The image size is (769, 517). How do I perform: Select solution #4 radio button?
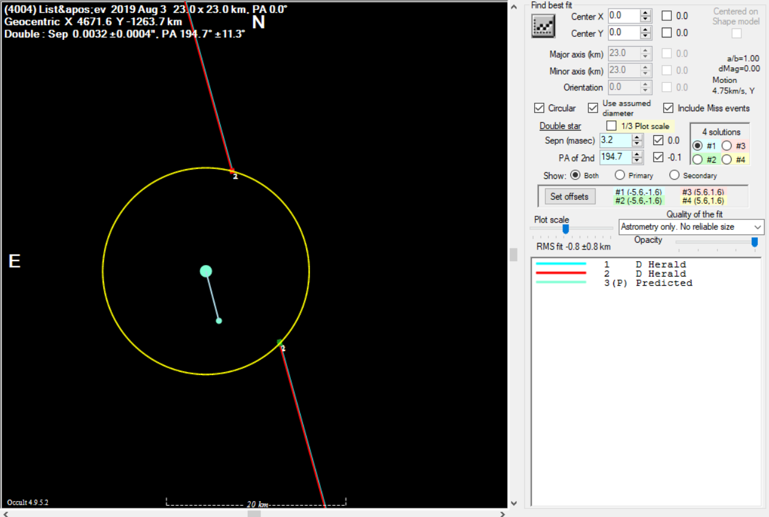(x=727, y=160)
